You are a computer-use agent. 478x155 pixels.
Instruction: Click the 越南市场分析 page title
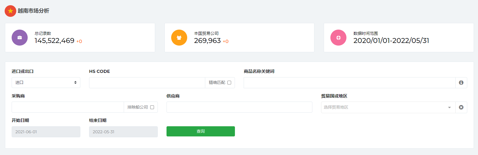[33, 11]
